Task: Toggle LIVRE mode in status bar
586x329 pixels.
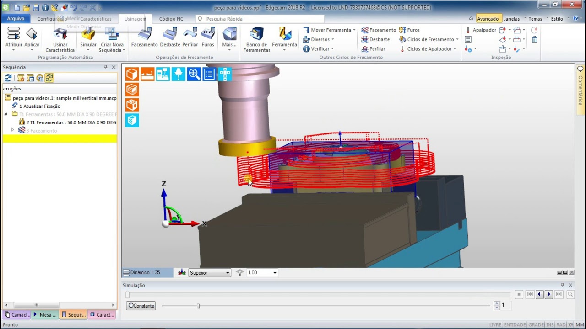Action: 495,325
